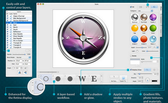Click the Opacity slider
Image resolution: width=168 pixels, height=103 pixels.
tap(19, 54)
